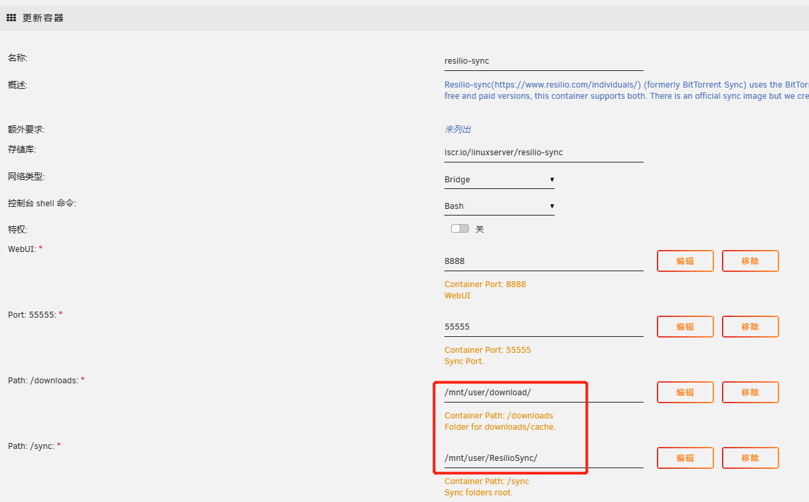Viewport: 809px width, 502px height.
Task: Toggle the 特权 privileged switch
Action: click(x=460, y=229)
